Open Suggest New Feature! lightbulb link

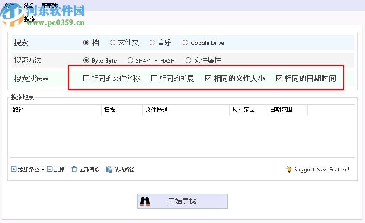[x=318, y=169]
